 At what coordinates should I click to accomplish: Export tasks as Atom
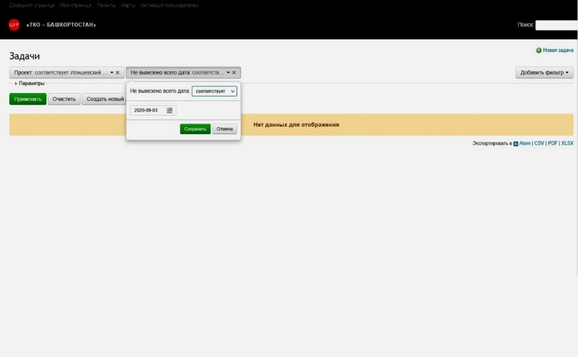pos(525,143)
